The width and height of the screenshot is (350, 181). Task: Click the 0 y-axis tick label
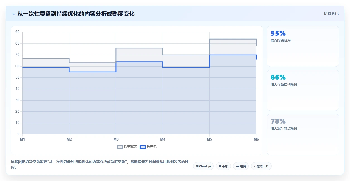(x=18, y=134)
